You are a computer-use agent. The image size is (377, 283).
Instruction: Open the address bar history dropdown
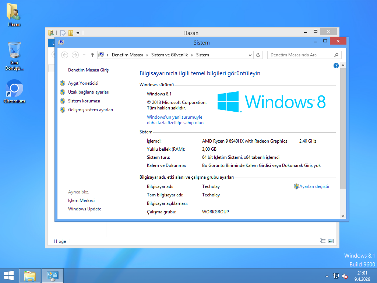click(250, 55)
